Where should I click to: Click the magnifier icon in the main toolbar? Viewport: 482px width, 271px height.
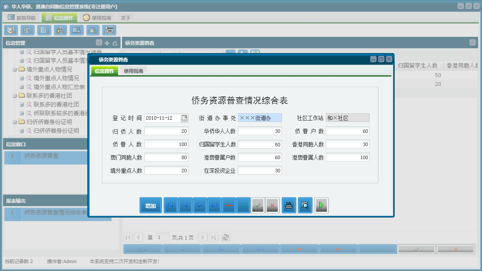[11, 30]
